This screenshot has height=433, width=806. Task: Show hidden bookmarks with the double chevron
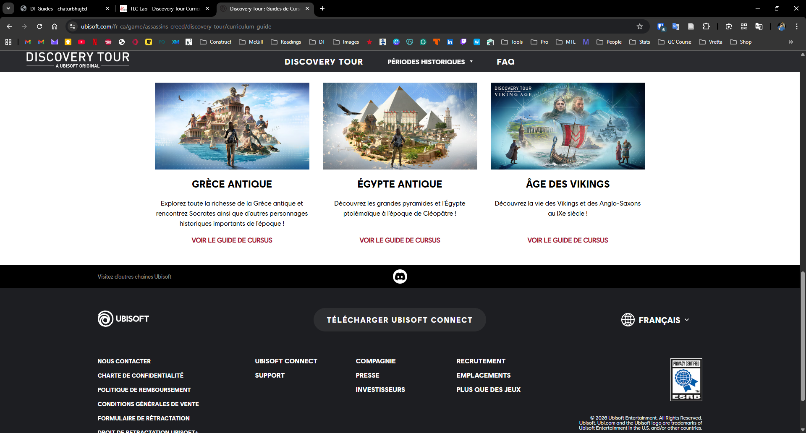(791, 42)
